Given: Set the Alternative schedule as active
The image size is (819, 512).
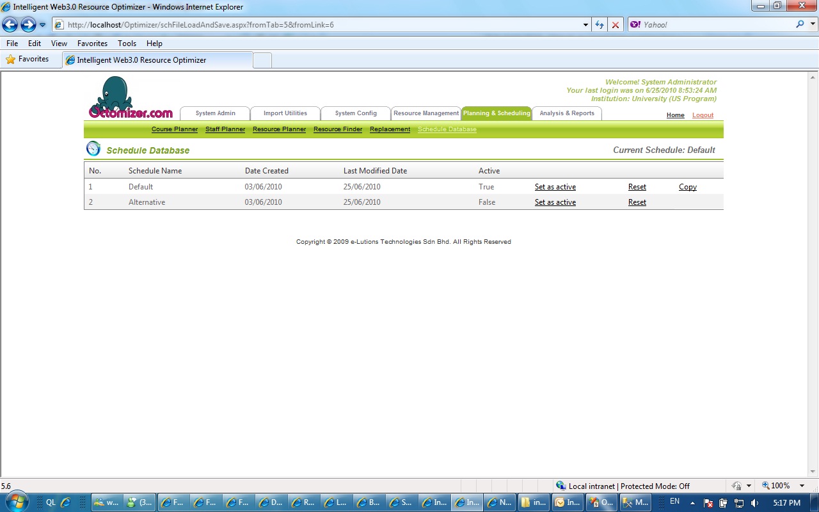Looking at the screenshot, I should click(x=555, y=202).
